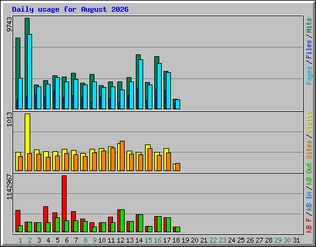Click the kB F legend label
Viewport: 316px width, 247px height.
(309, 225)
